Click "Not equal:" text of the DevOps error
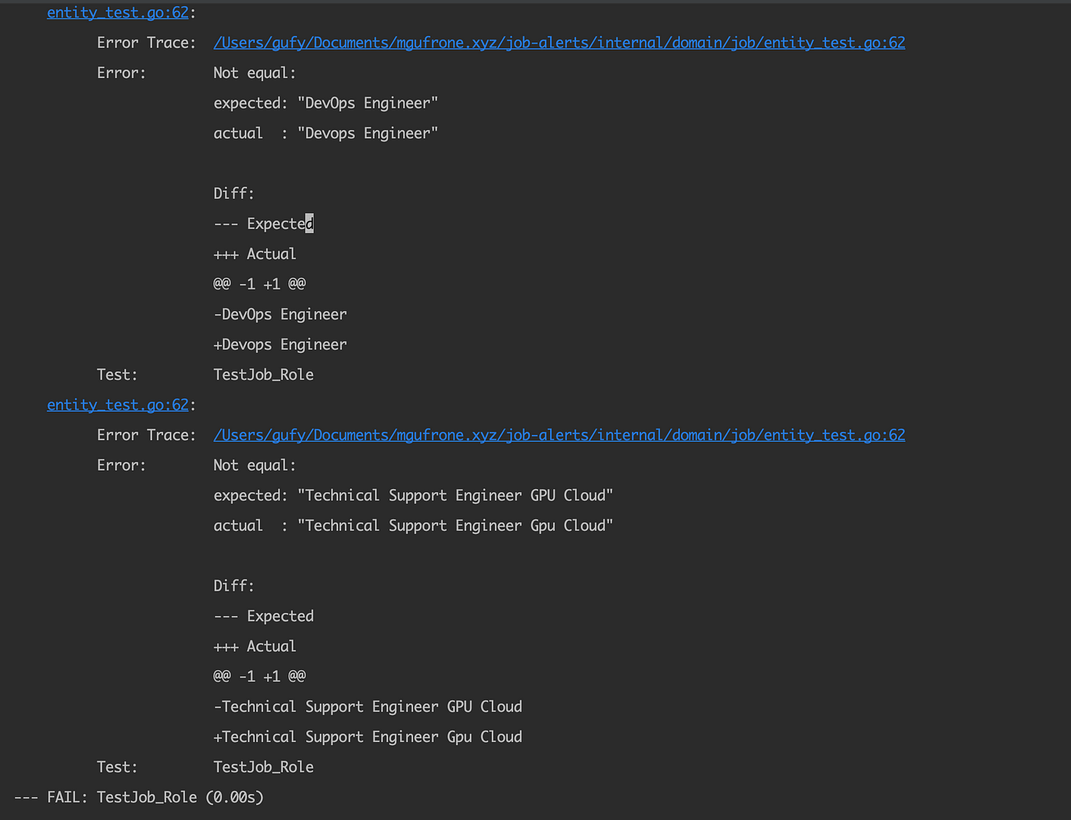Viewport: 1071px width, 820px height. 255,73
